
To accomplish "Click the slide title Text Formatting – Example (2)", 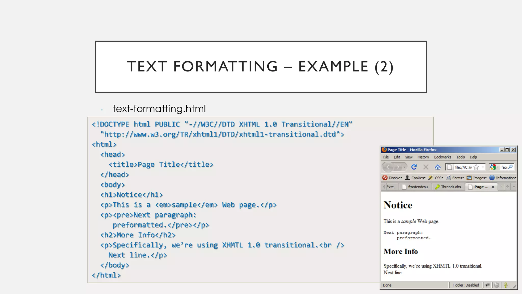I will 260,67.
